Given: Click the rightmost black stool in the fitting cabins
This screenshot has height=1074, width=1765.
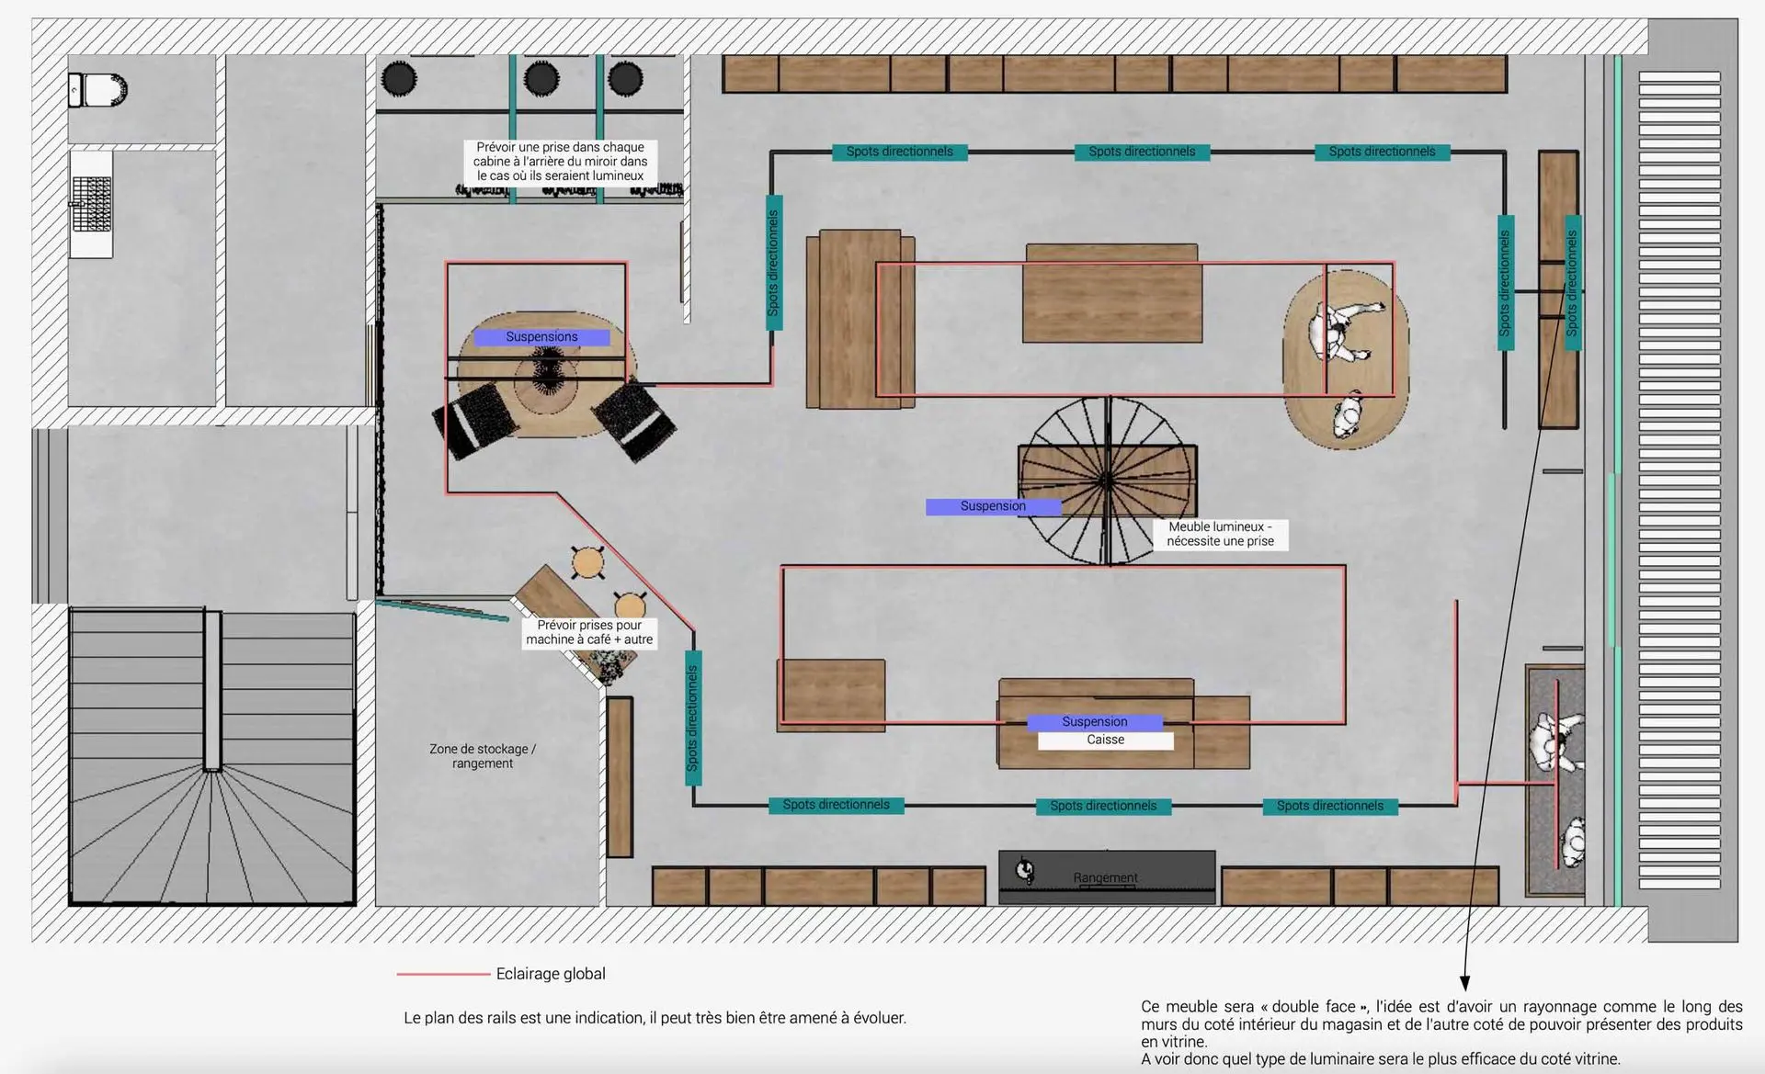Looking at the screenshot, I should [x=624, y=79].
